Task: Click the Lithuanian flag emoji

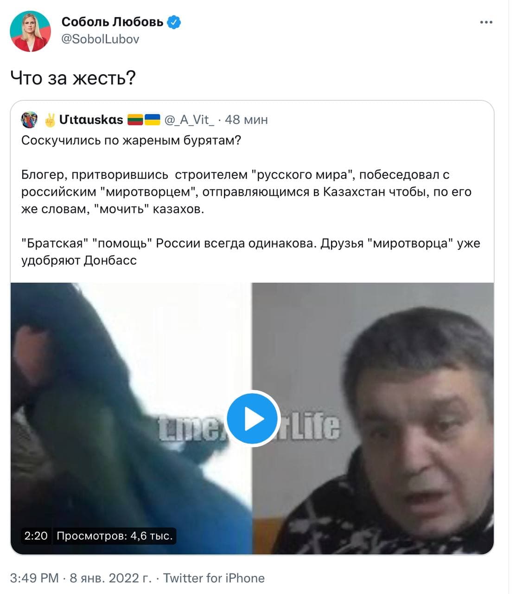Action: point(135,119)
